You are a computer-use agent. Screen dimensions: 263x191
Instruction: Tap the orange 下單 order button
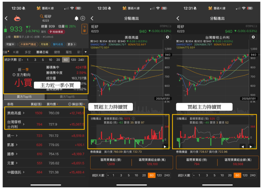tap(84, 29)
